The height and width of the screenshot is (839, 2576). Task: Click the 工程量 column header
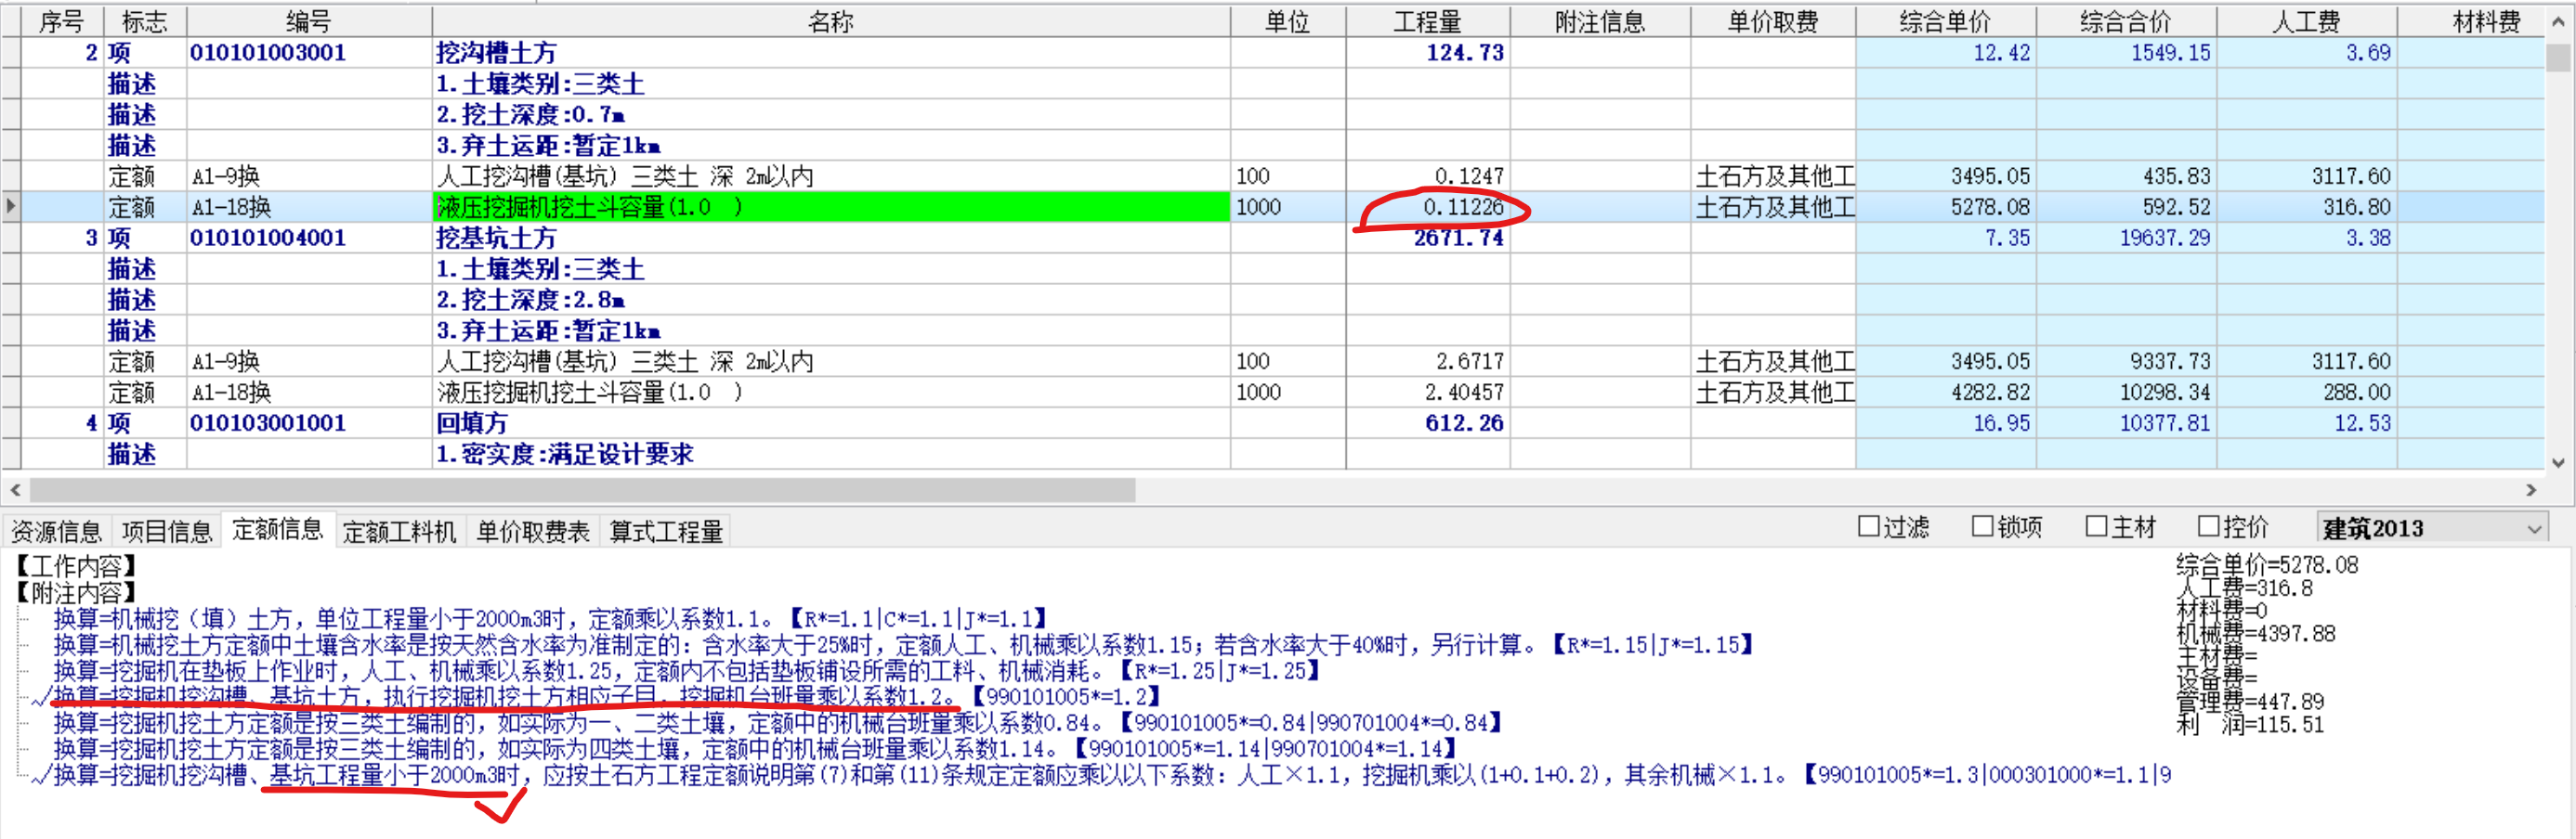[x=1428, y=22]
